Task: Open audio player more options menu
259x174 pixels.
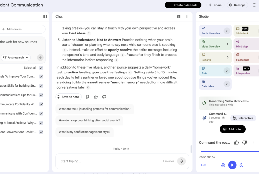Action: pyautogui.click(x=253, y=143)
